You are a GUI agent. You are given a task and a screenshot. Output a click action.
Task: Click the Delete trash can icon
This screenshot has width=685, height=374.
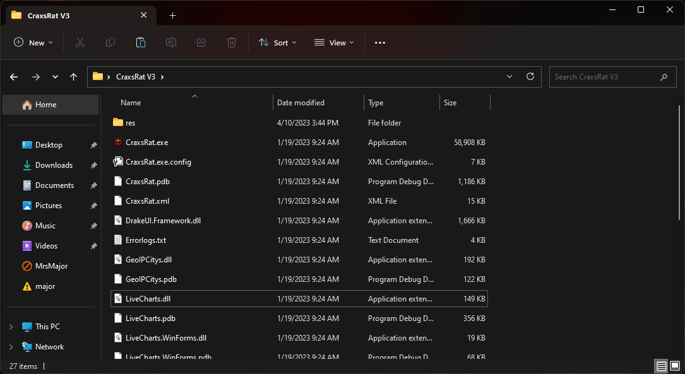[x=232, y=42]
